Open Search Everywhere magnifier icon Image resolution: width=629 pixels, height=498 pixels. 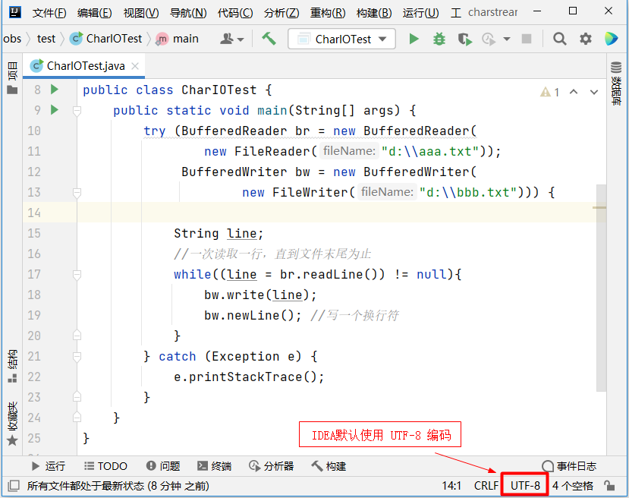(560, 39)
